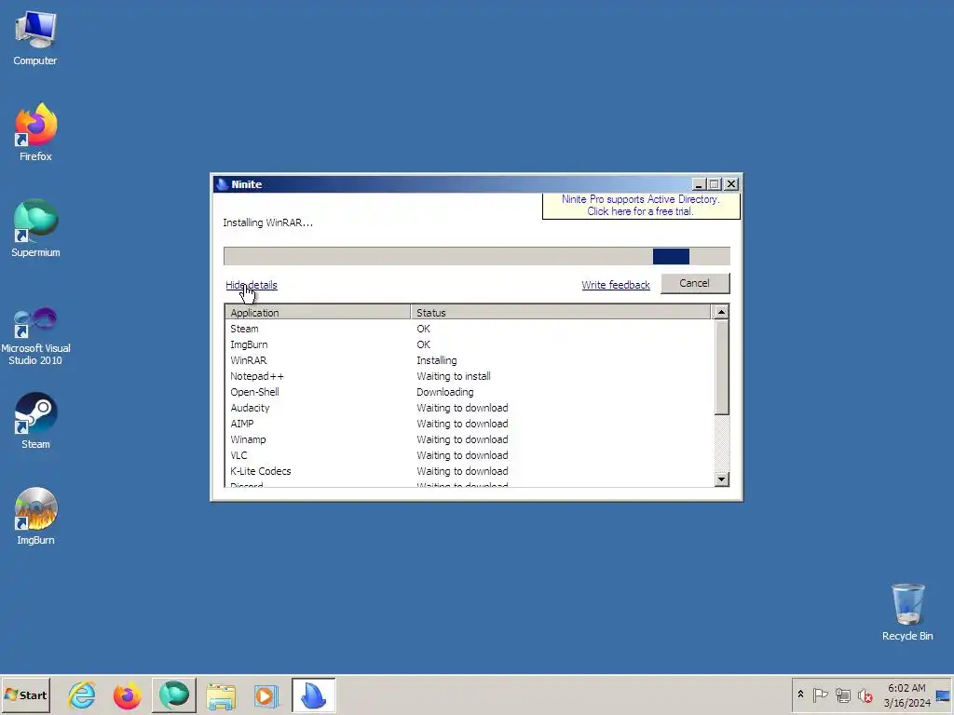Select the Steam desktop shortcut
The width and height of the screenshot is (954, 715).
click(35, 421)
